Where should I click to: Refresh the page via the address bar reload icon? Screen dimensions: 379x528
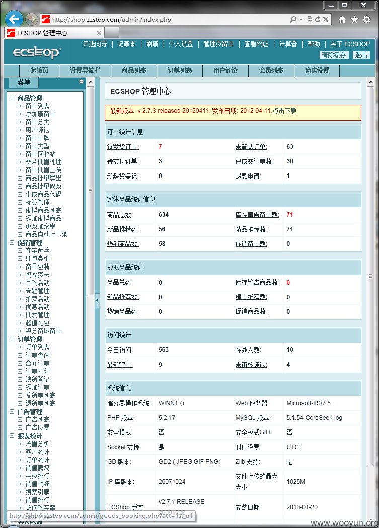click(318, 19)
